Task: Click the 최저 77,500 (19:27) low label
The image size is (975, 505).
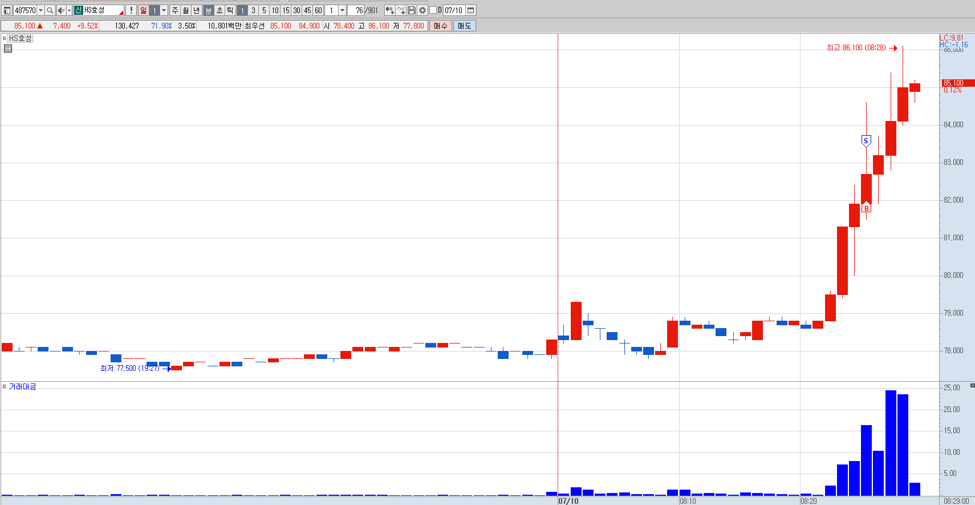Action: [130, 369]
